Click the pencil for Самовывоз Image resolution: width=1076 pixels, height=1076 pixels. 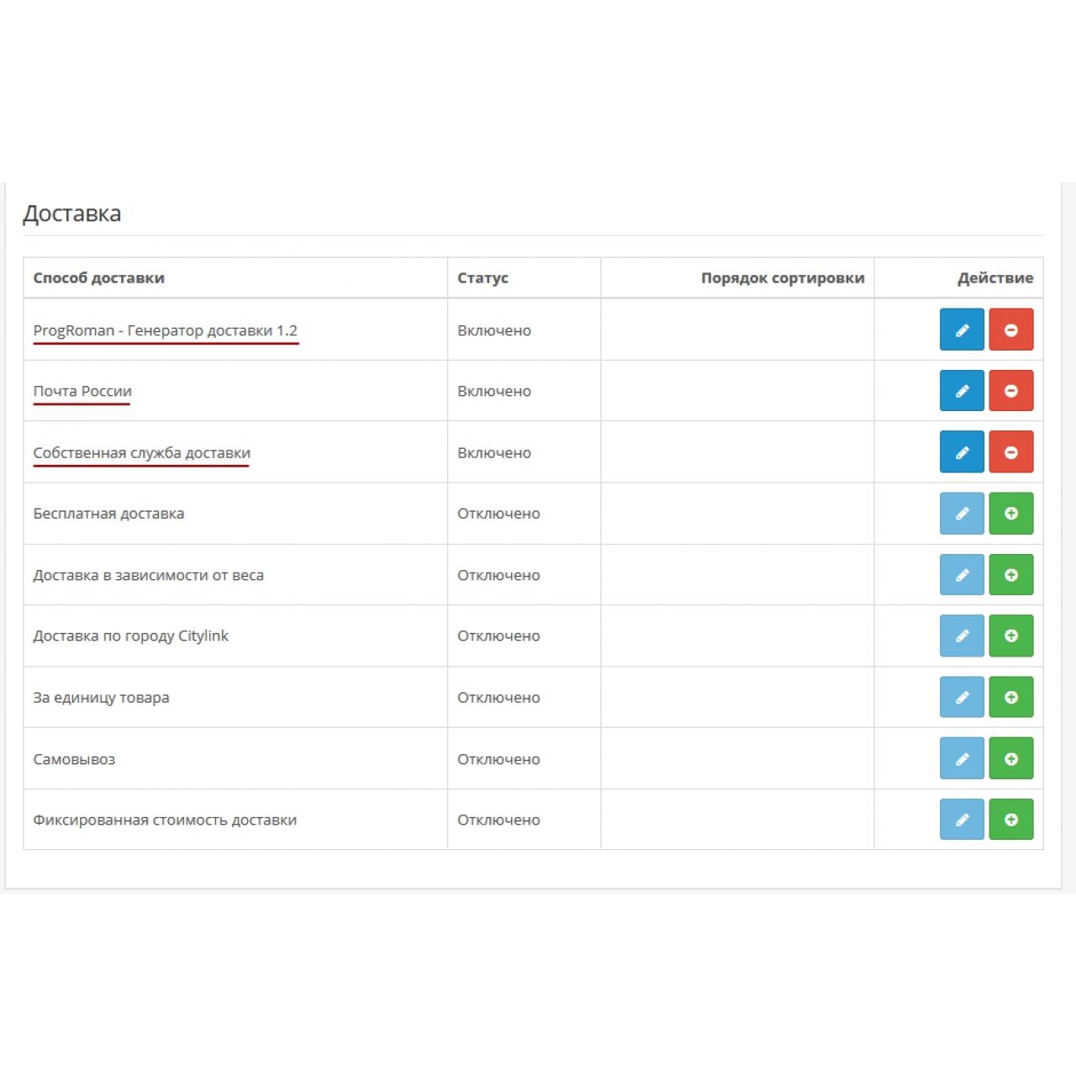coord(962,758)
